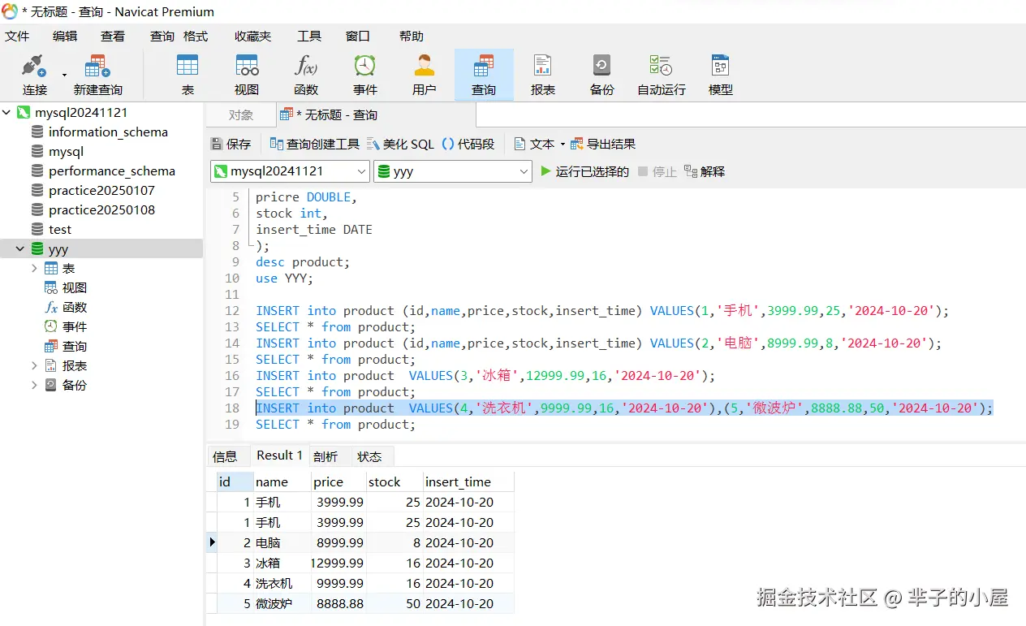
Task: Open the 事件 events toolbar icon
Action: 365,75
